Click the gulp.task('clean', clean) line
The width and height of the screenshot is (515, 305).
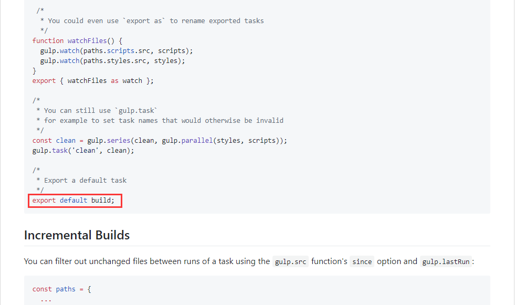coord(83,150)
